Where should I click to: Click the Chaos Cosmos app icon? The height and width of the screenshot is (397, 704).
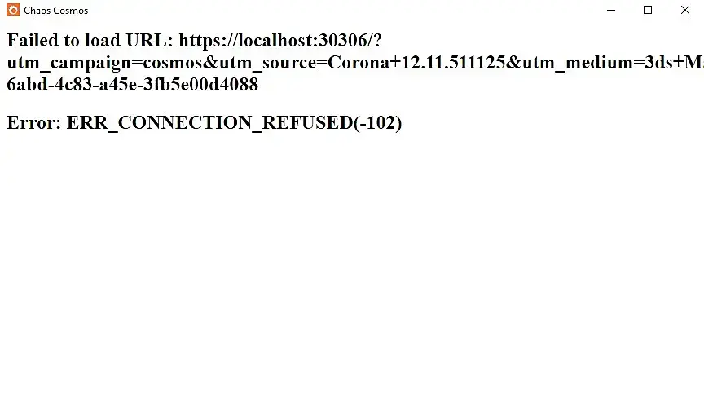tap(13, 10)
